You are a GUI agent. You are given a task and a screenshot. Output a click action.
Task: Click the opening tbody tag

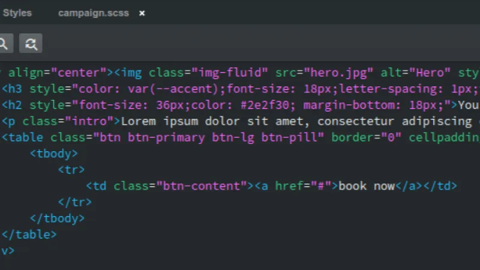[x=54, y=154]
